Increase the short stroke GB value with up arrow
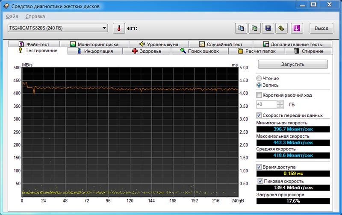This screenshot has width=342, height=215. 280,103
